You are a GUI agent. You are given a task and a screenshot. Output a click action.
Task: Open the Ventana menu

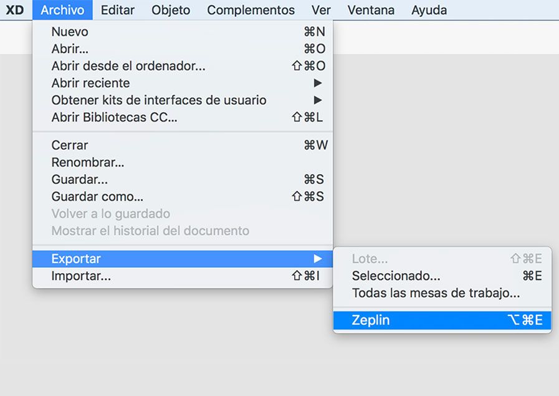(x=371, y=10)
